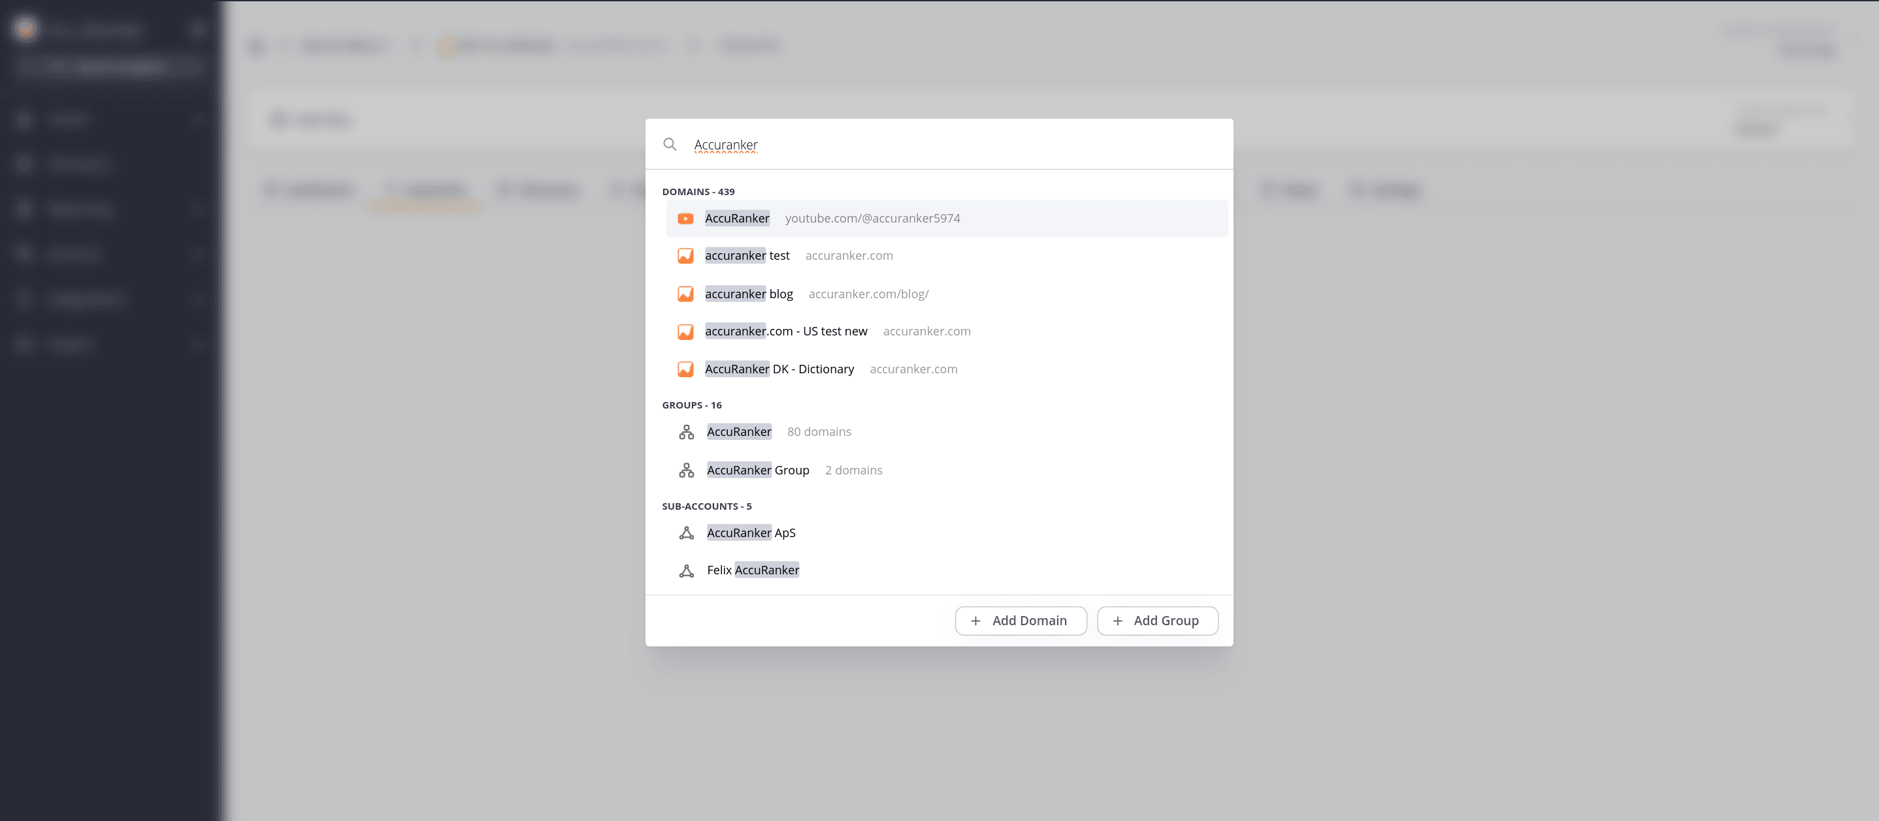Click group icon beside AccuRanker 80 domains
The width and height of the screenshot is (1879, 821).
[687, 433]
